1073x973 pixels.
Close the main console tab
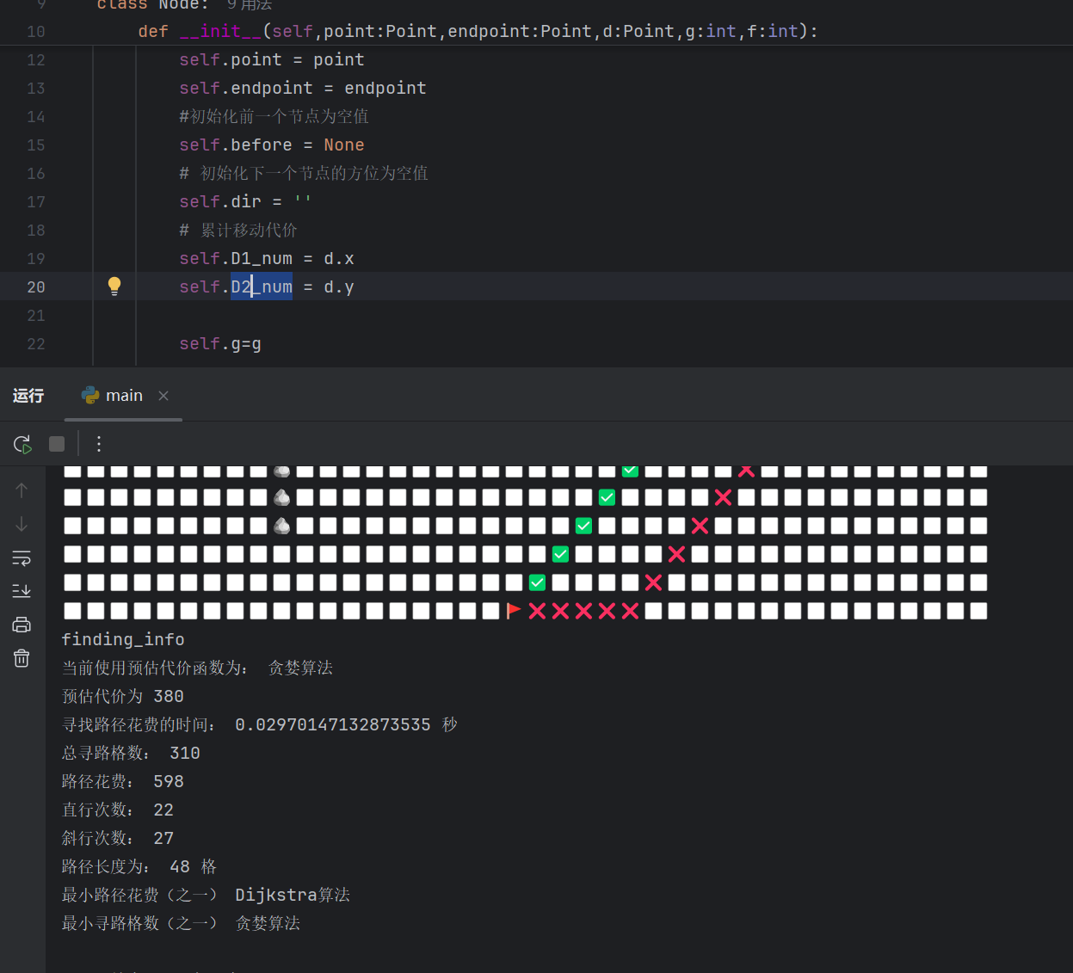(x=163, y=397)
